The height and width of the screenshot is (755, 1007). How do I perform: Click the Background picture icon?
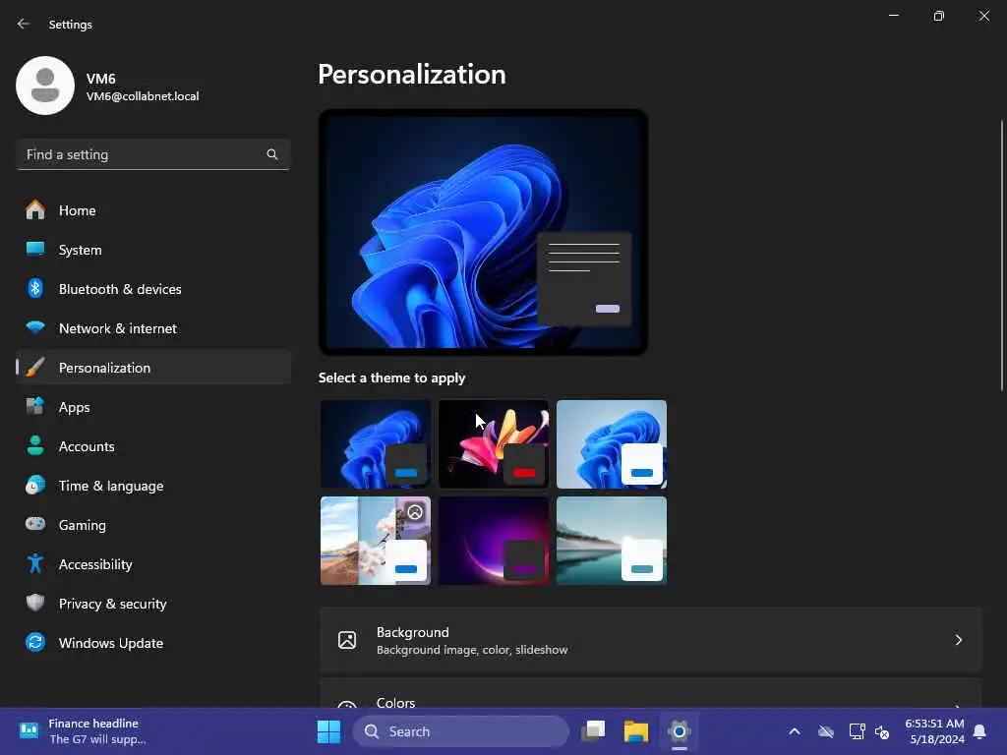point(347,640)
